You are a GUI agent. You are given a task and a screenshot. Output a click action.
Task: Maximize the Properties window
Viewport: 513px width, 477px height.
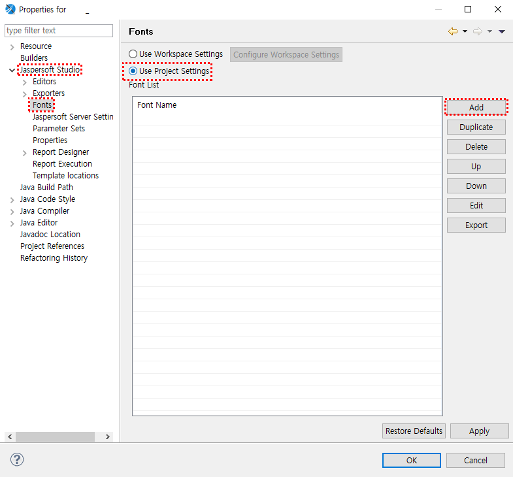pyautogui.click(x=468, y=9)
